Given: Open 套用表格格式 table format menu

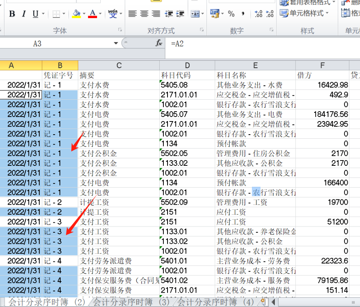Looking at the screenshot, I should point(308,2).
